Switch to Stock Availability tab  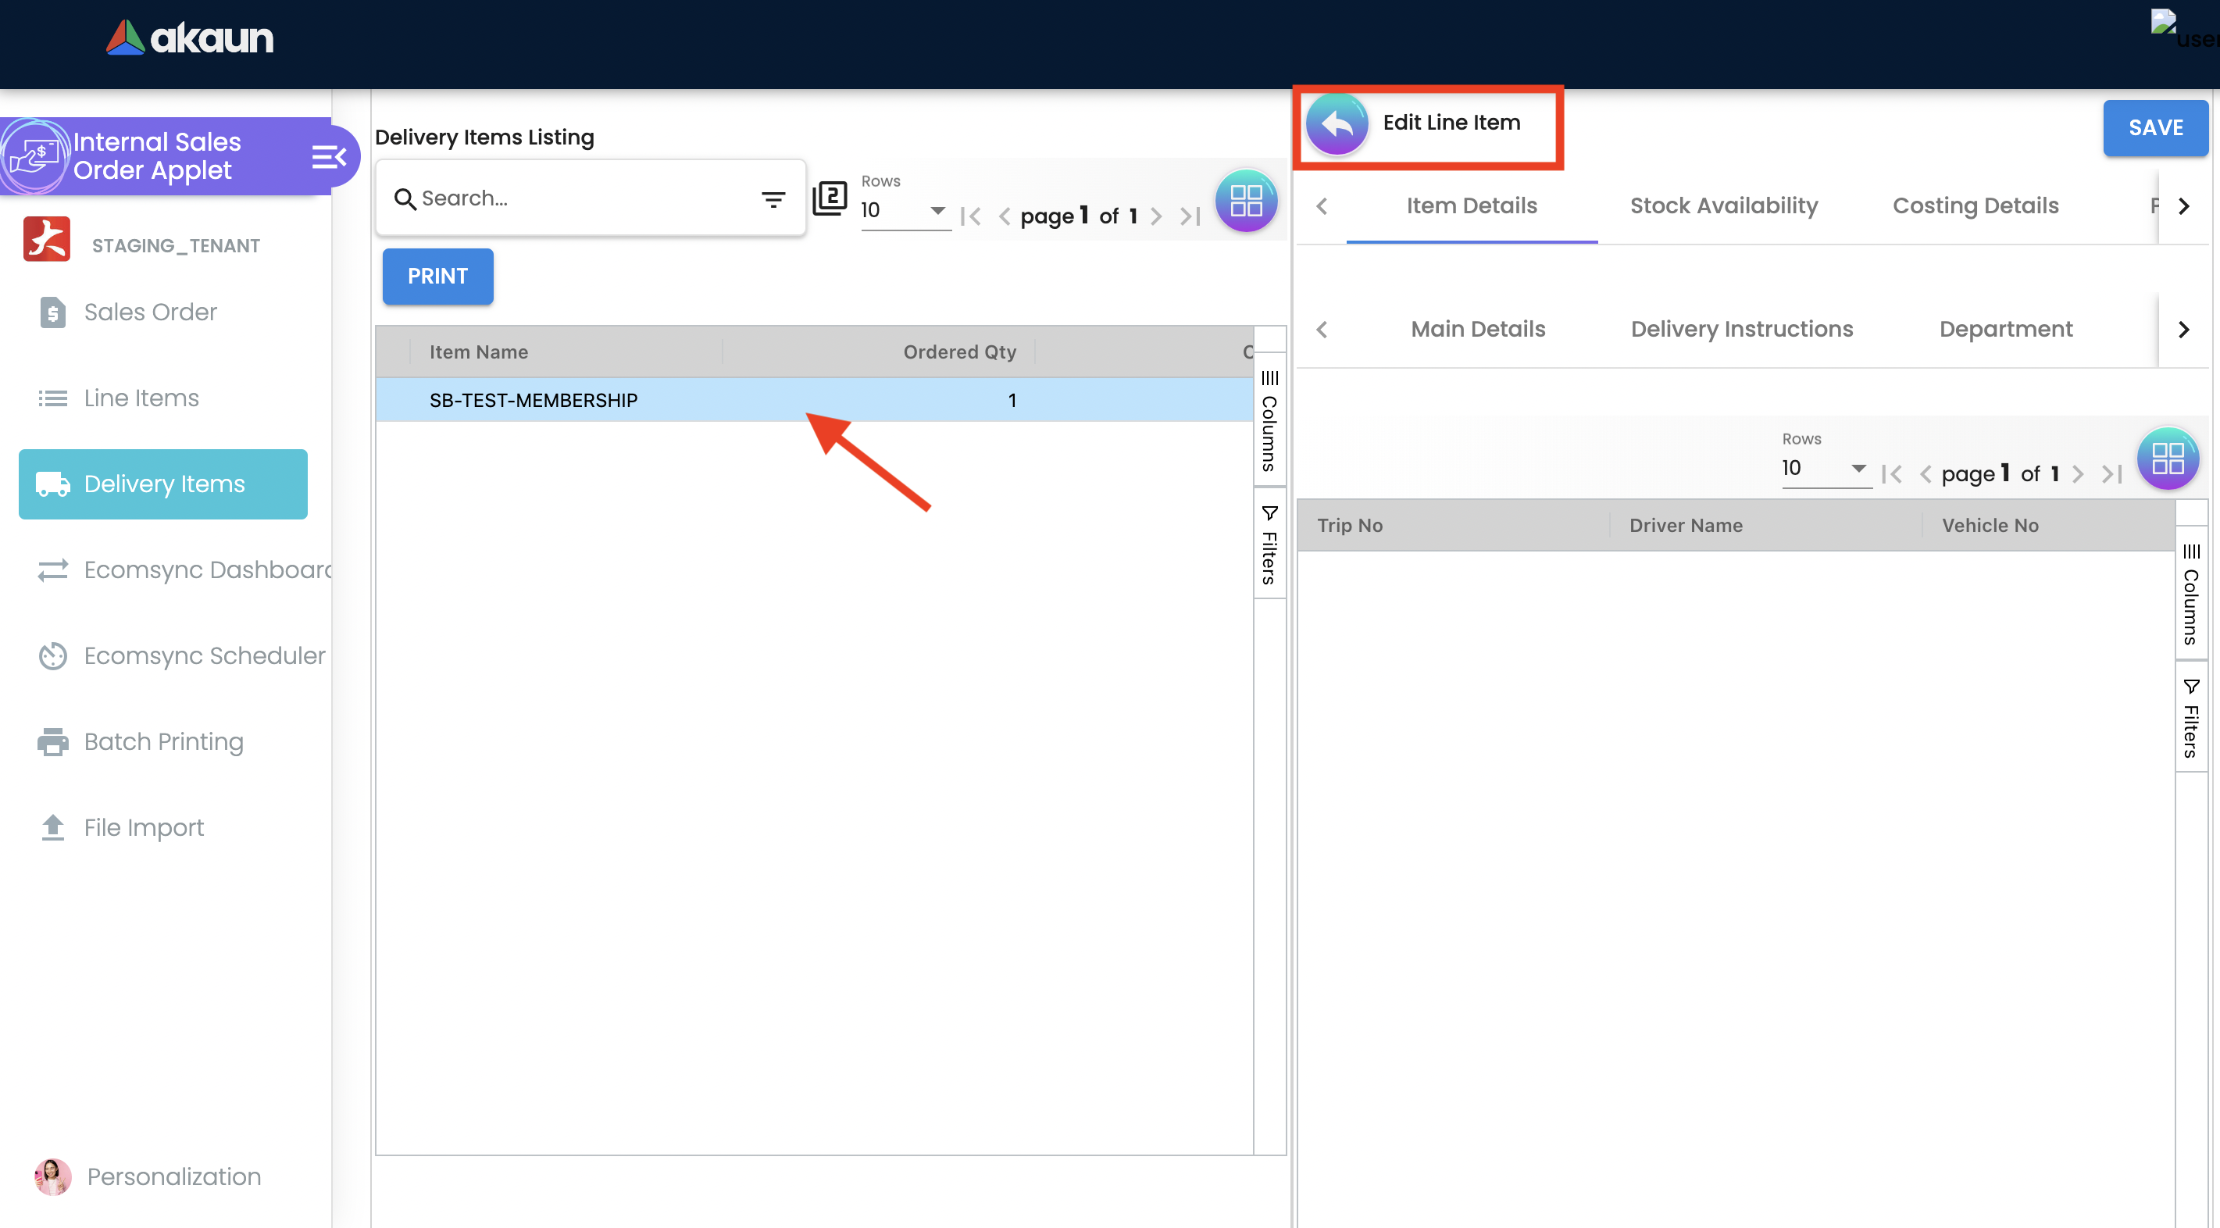[1724, 205]
